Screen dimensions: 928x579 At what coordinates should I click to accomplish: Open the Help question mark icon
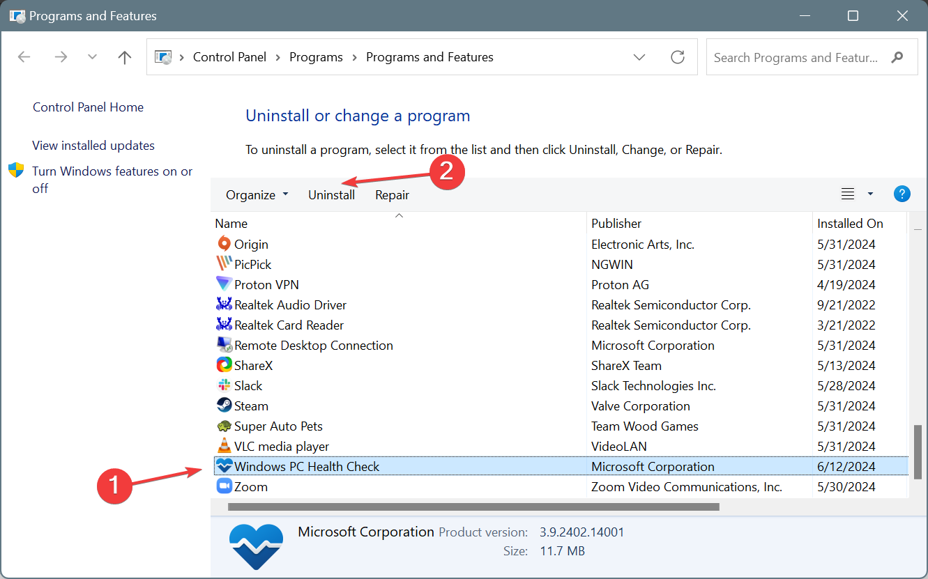click(x=902, y=194)
